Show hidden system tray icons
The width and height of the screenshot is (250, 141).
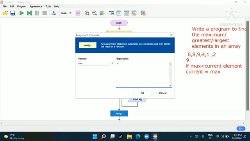[x=191, y=137]
